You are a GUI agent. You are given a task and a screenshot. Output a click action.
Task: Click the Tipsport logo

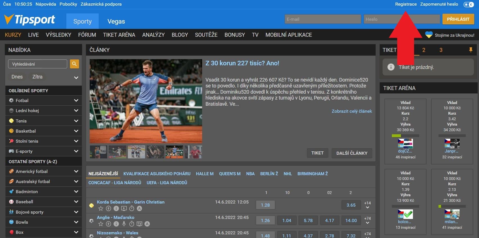coord(30,20)
